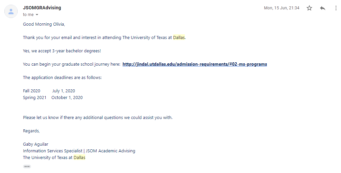Click the 'Yes, we accept 3-year bachelor degrees' line
Viewport: 341px width, 173px height.
click(62, 51)
